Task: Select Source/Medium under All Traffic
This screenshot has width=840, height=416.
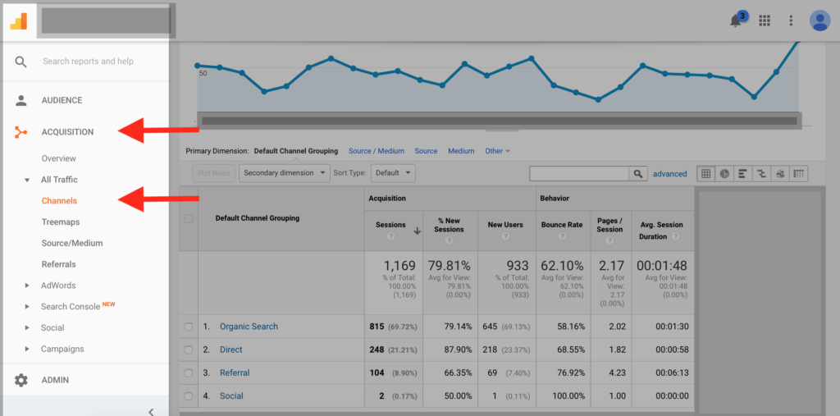Action: [x=72, y=243]
